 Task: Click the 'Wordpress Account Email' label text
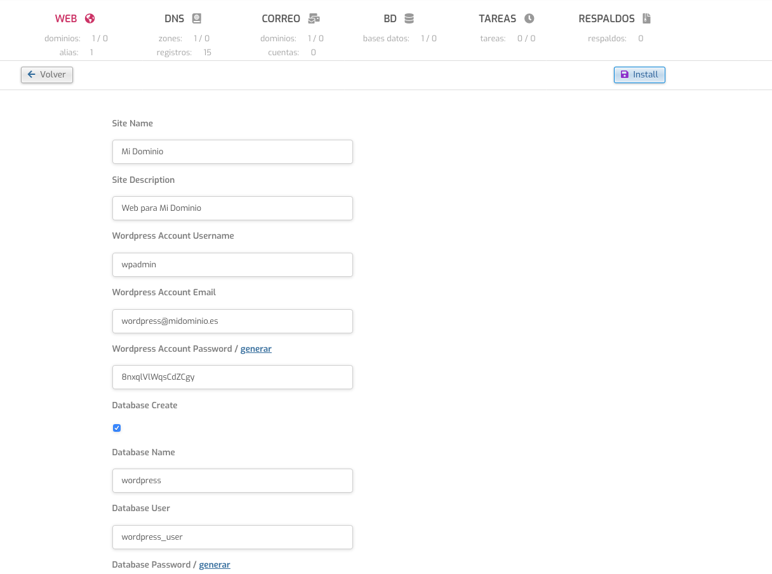[164, 292]
